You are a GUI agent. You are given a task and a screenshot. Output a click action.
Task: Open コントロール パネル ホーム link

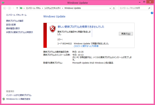pos(16,15)
